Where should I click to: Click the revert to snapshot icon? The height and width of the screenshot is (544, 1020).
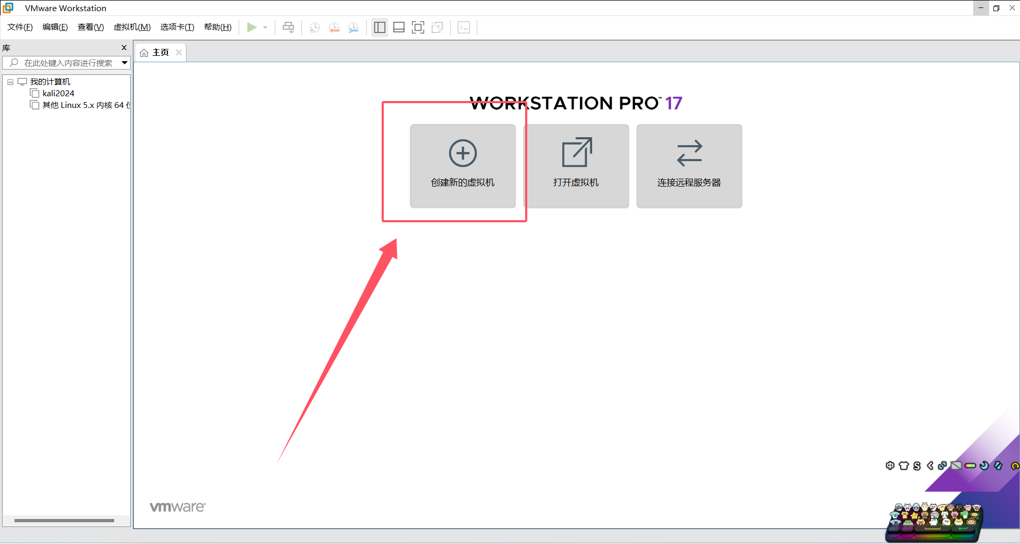(x=334, y=28)
